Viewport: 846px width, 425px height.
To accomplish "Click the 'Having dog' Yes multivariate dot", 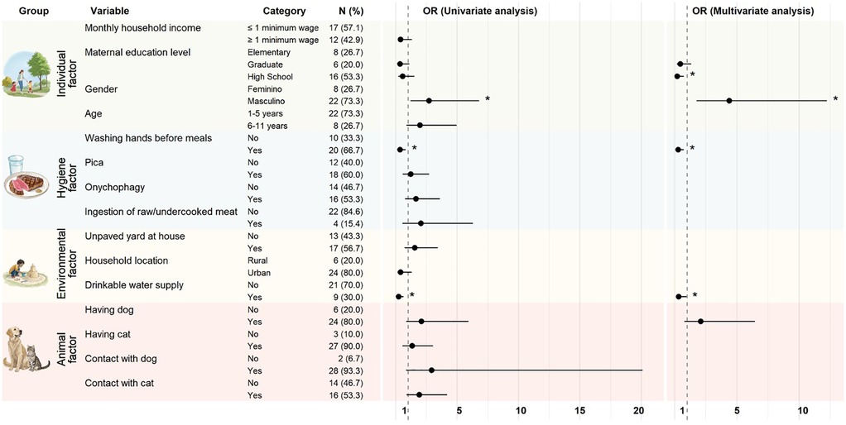I will [700, 321].
